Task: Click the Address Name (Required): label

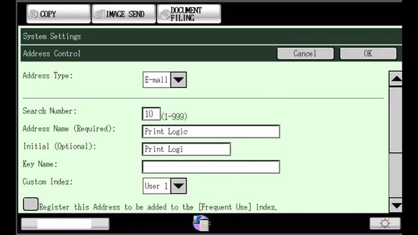Action: [x=69, y=129]
